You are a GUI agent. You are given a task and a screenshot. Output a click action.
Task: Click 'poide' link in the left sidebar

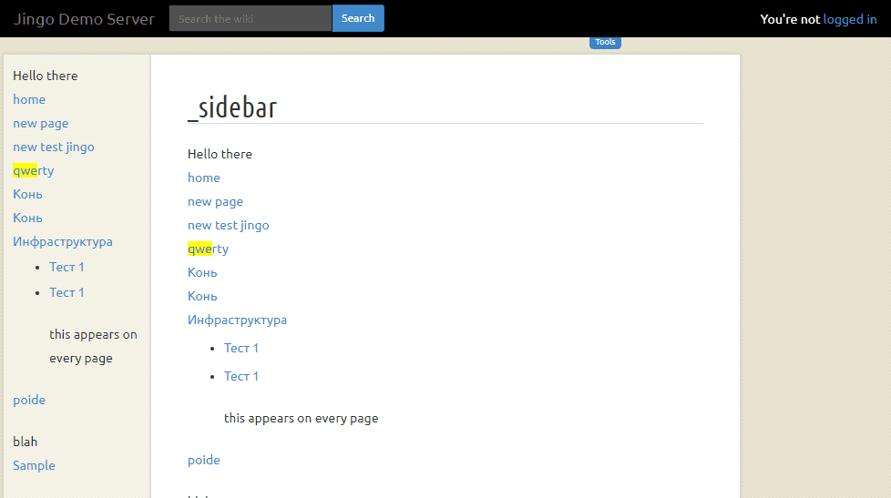coord(29,400)
